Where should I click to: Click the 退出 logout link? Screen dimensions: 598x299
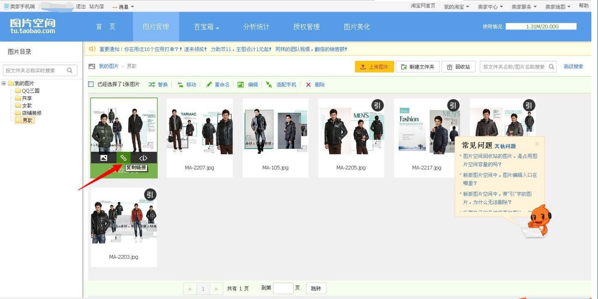click(x=81, y=7)
